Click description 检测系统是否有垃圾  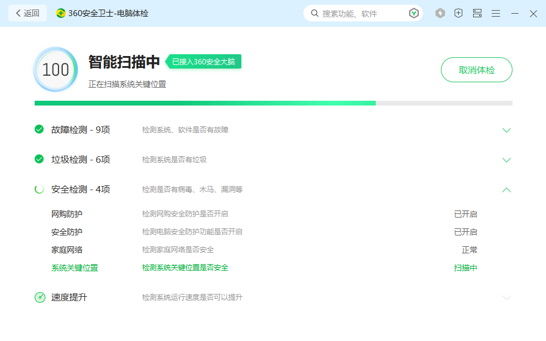tap(174, 160)
